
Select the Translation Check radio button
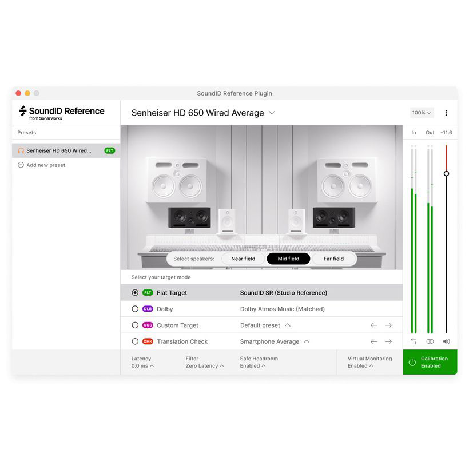pos(135,341)
